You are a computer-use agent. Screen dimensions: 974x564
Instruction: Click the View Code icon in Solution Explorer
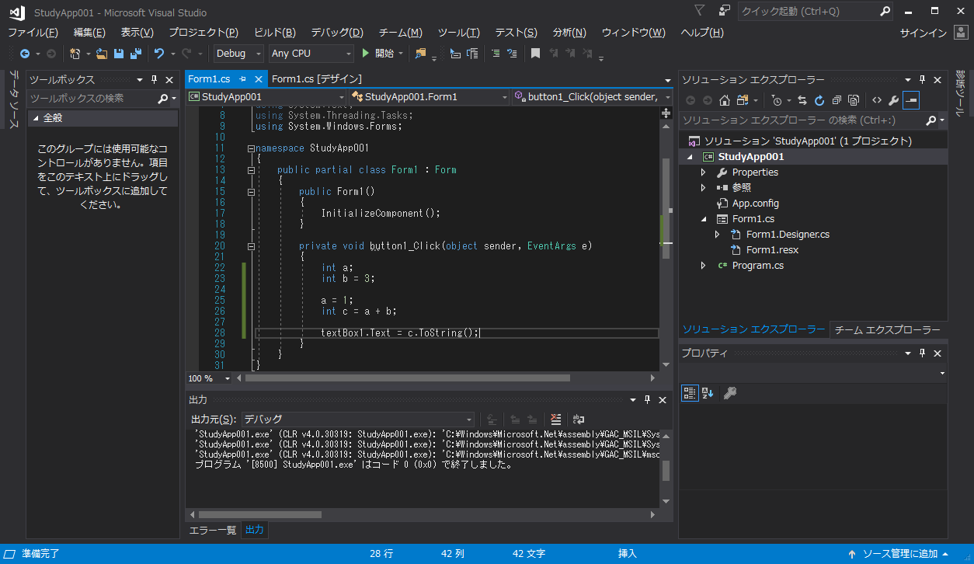coord(876,100)
